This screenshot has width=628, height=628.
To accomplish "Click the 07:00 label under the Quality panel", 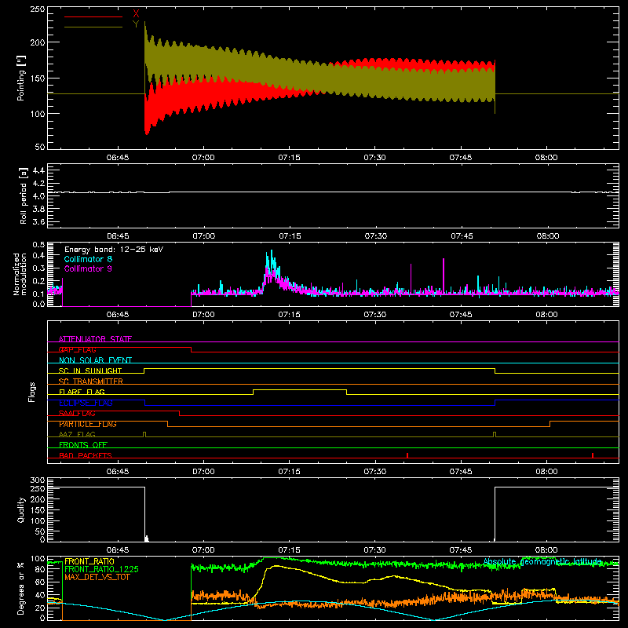I will click(x=203, y=550).
